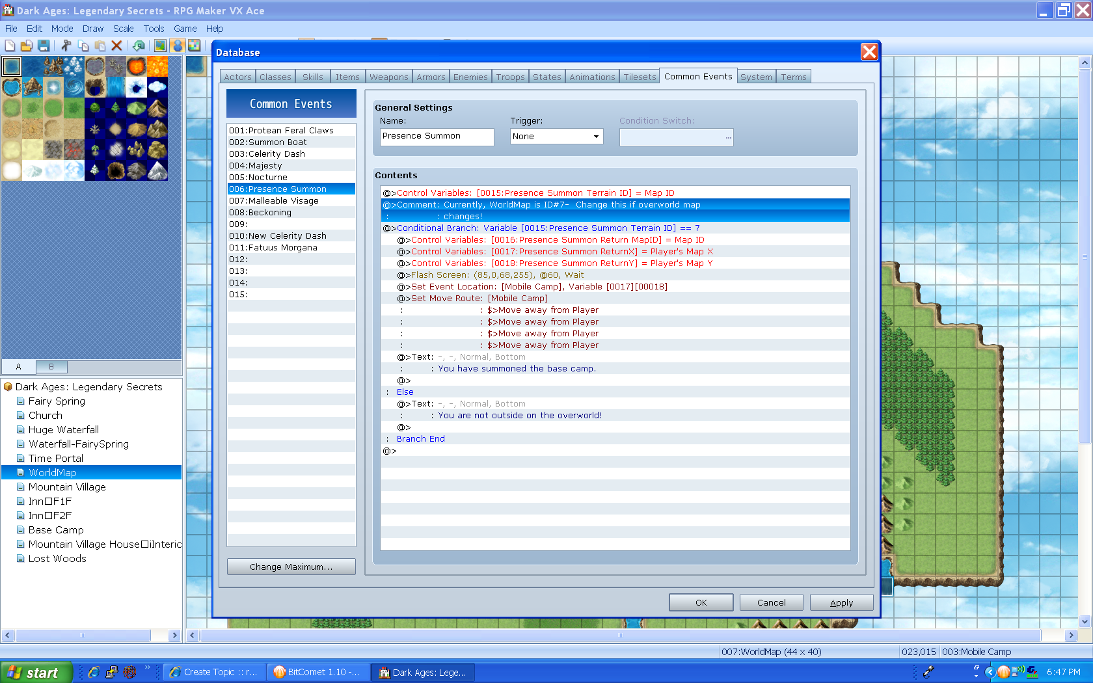Click the Cancel button
The width and height of the screenshot is (1093, 683).
(771, 602)
